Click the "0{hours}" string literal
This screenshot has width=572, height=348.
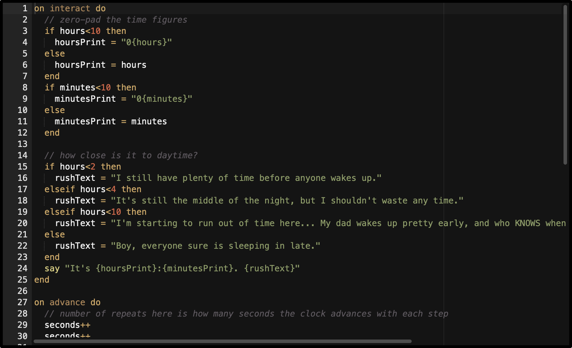pos(147,42)
